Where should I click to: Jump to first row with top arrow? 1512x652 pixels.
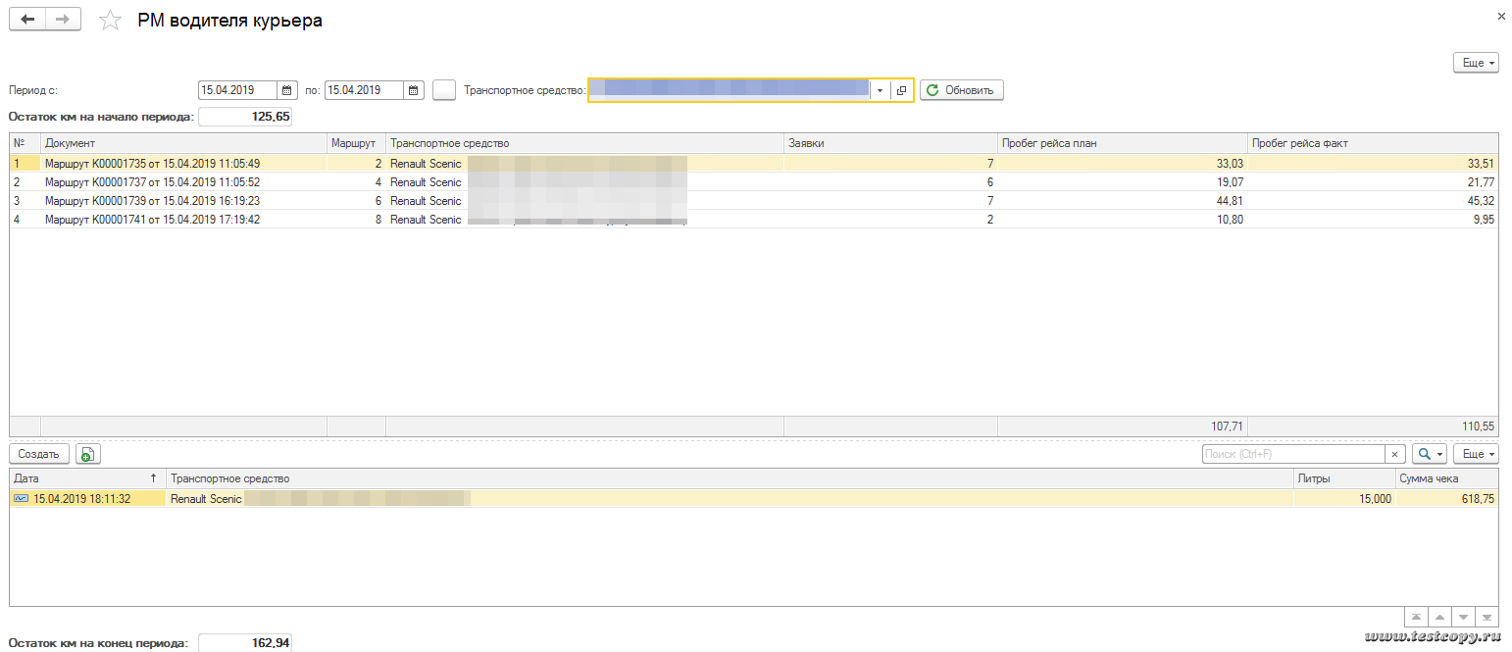(1416, 618)
